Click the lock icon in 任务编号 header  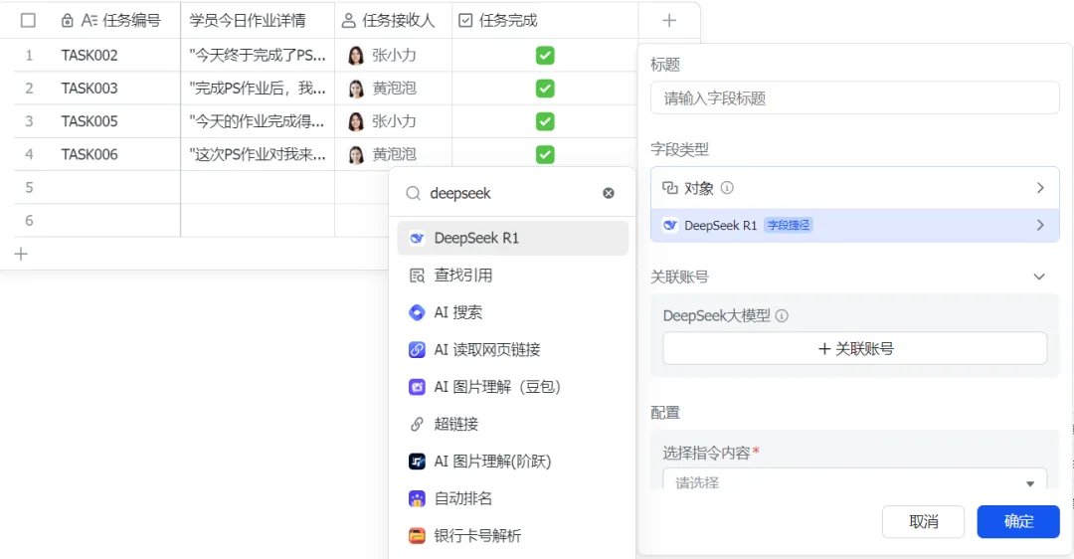(x=68, y=21)
